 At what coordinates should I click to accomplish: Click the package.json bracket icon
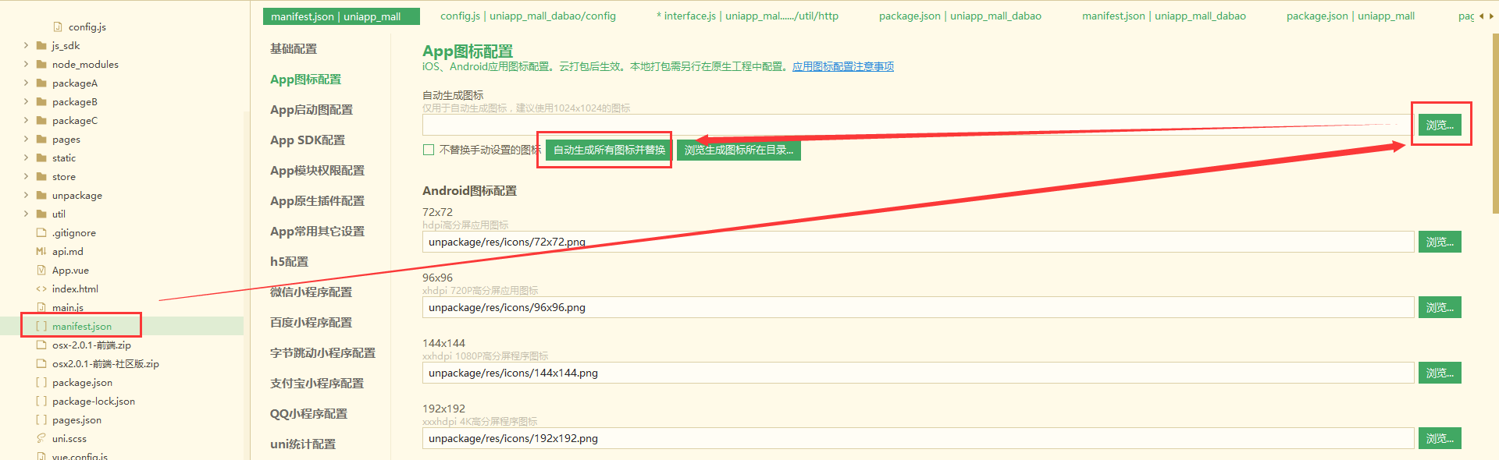[41, 383]
